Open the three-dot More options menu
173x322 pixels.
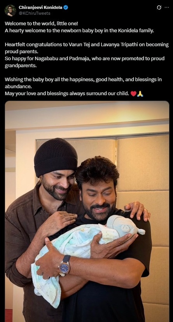click(167, 7)
